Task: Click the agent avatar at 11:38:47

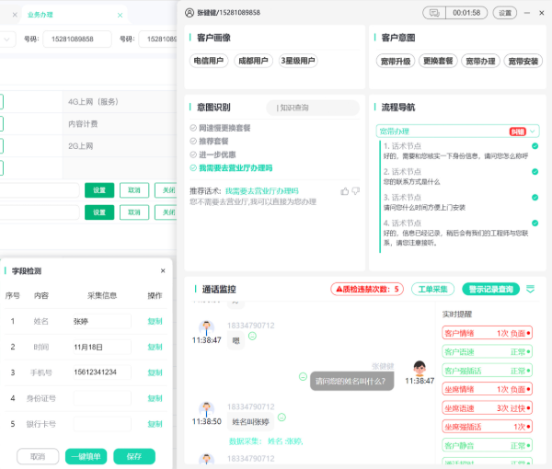Action: tap(420, 367)
